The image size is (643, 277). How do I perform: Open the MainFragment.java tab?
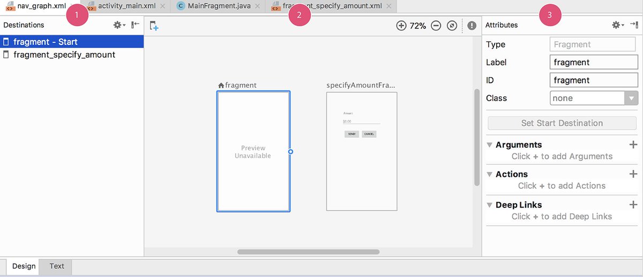pyautogui.click(x=218, y=6)
